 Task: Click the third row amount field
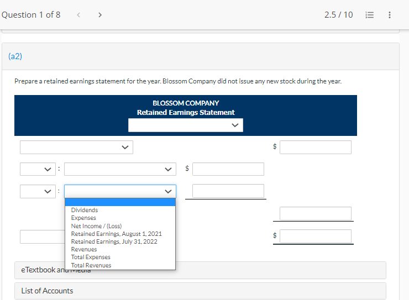click(228, 191)
